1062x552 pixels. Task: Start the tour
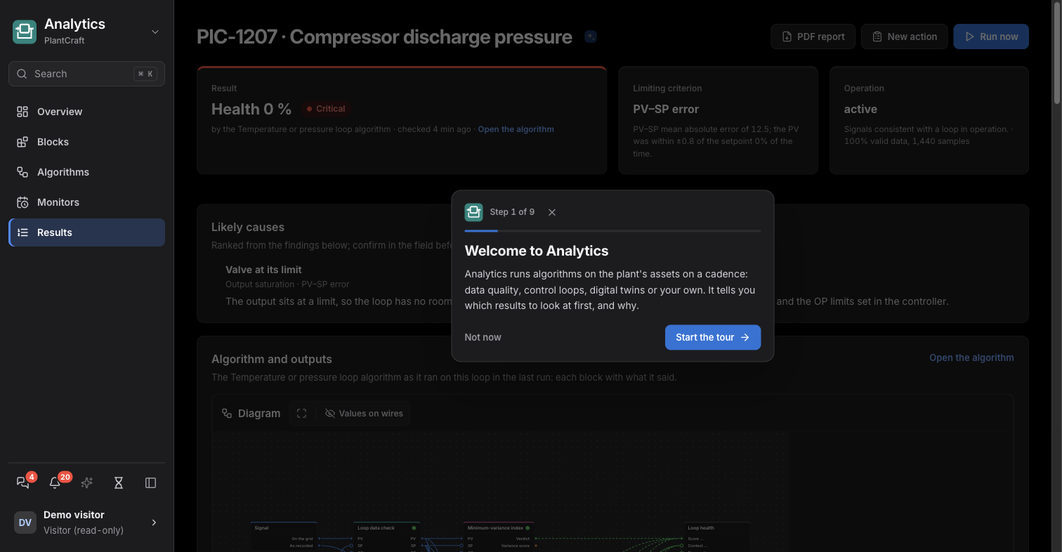click(x=712, y=337)
